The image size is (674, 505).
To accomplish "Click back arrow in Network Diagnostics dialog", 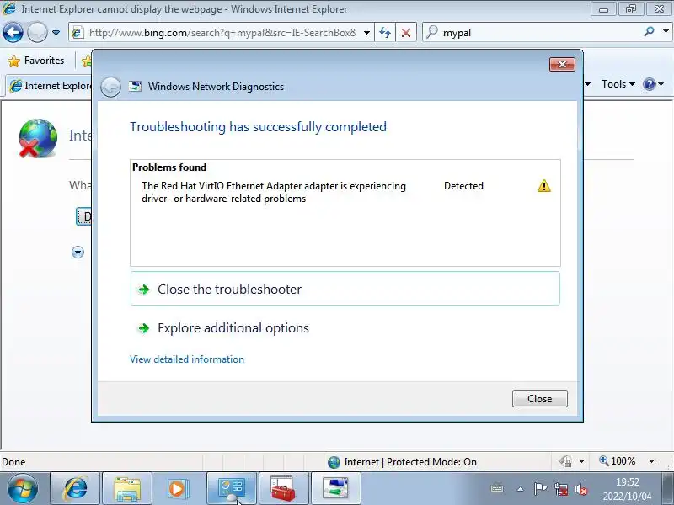I will (111, 87).
